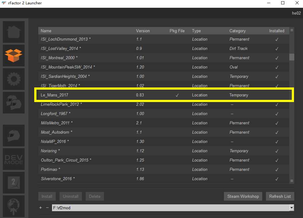Sort by the Version column header
The width and height of the screenshot is (303, 218).
pyautogui.click(x=143, y=31)
